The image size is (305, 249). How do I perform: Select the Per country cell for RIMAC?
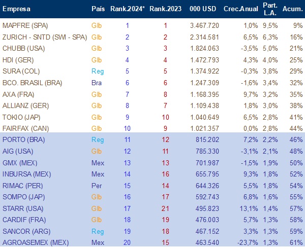97,186
